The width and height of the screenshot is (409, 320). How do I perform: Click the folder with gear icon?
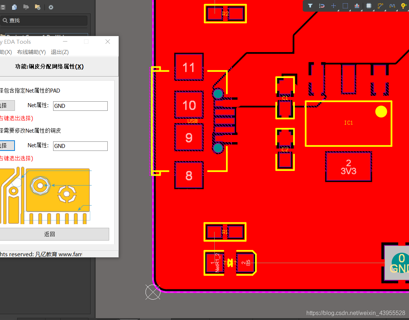(37, 7)
